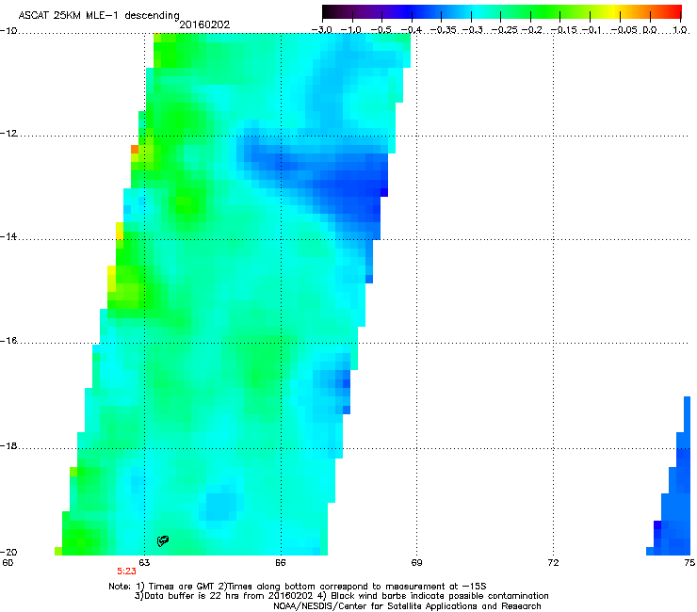Click the dark purple end of the color scale
The height and width of the screenshot is (612, 697).
(332, 12)
